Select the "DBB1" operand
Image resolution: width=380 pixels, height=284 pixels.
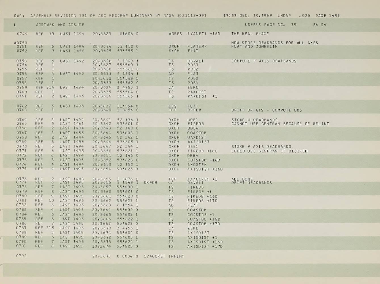193,147
